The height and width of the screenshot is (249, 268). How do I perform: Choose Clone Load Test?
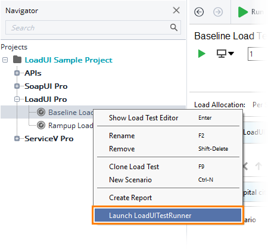[x=168, y=167]
